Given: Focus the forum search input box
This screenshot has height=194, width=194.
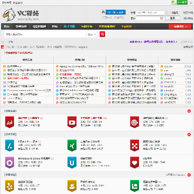Looking at the screenshot, I should [x=45, y=34].
